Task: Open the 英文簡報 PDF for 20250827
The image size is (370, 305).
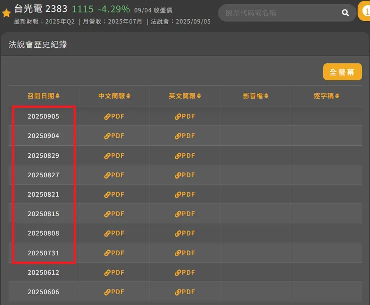Action: 185,175
